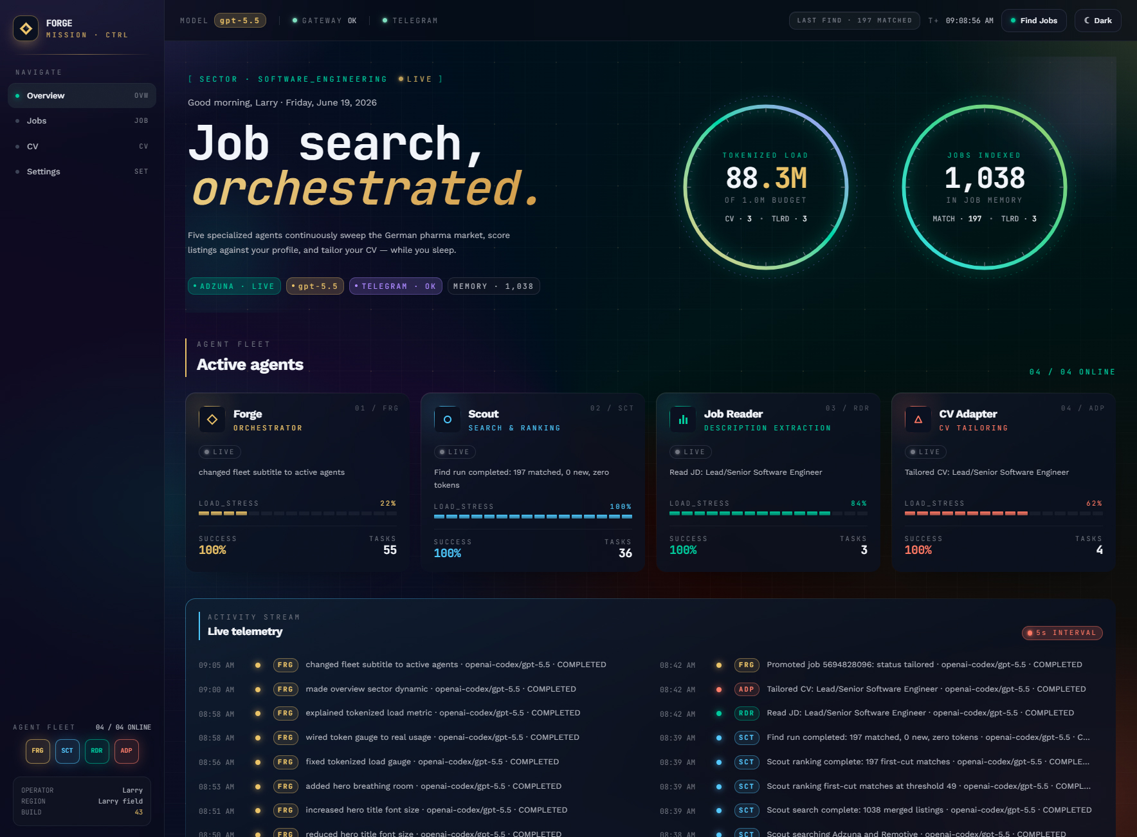Click the TELEGRAM OK status chip
1137x837 pixels.
click(x=396, y=286)
